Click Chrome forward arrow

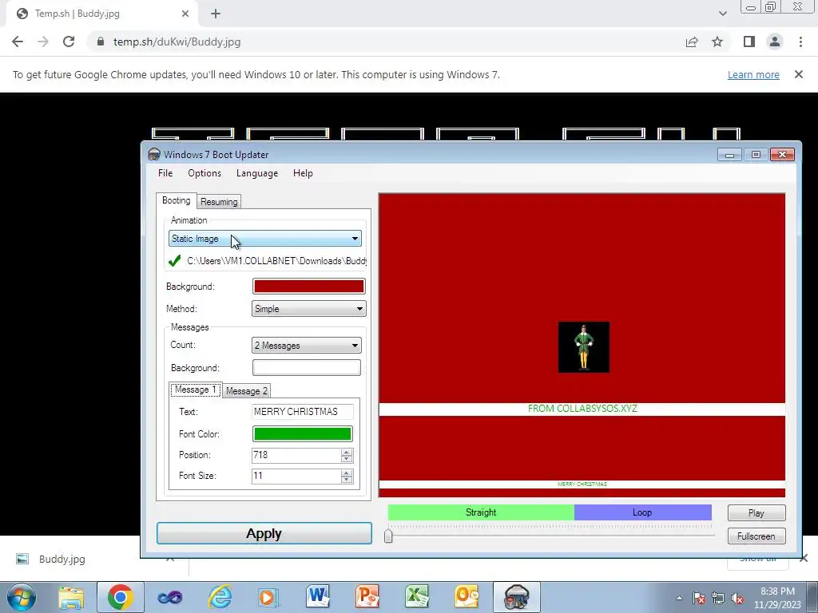click(43, 42)
